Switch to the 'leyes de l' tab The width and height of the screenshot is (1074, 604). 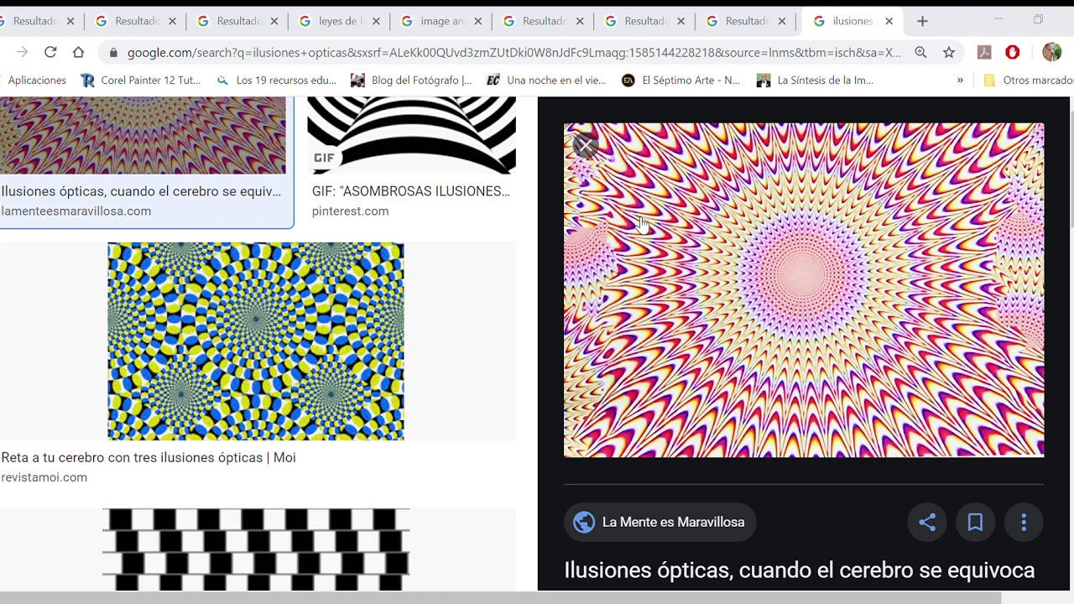tap(338, 21)
